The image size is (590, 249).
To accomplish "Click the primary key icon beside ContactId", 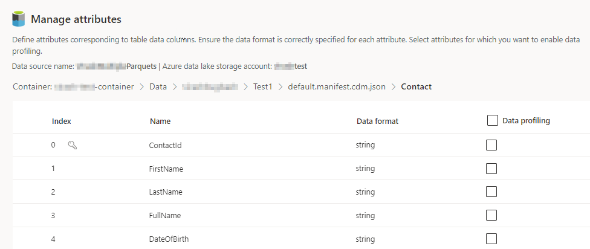I will (73, 145).
